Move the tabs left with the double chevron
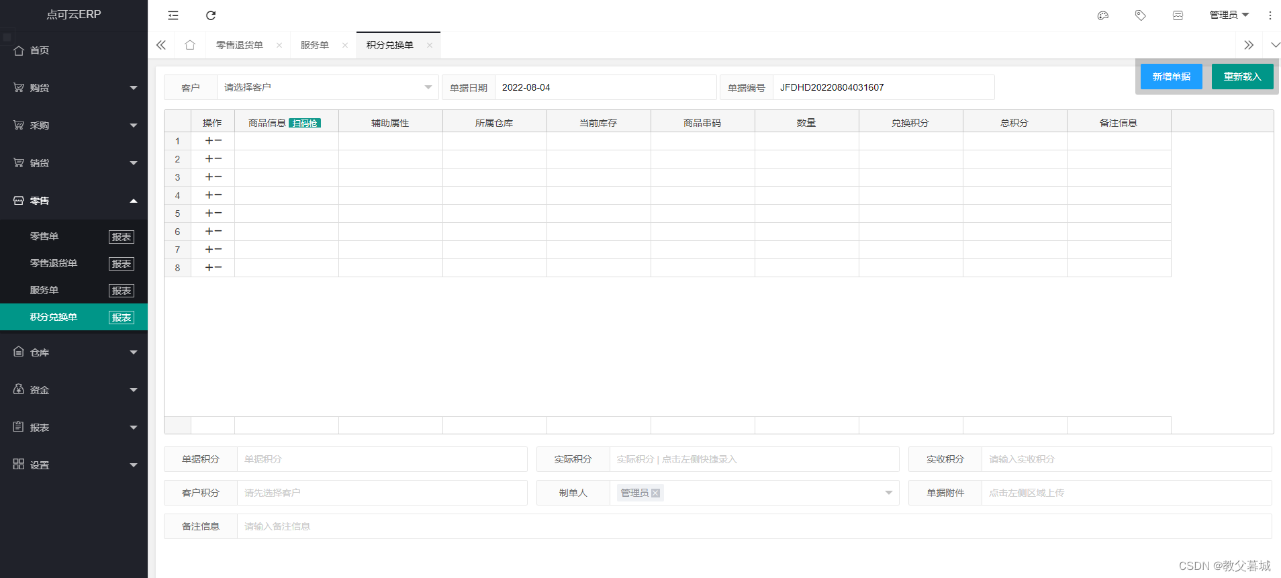1281x578 pixels. click(161, 45)
